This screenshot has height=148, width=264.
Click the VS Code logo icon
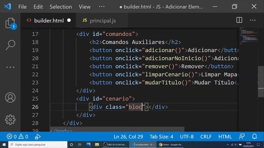(8, 7)
